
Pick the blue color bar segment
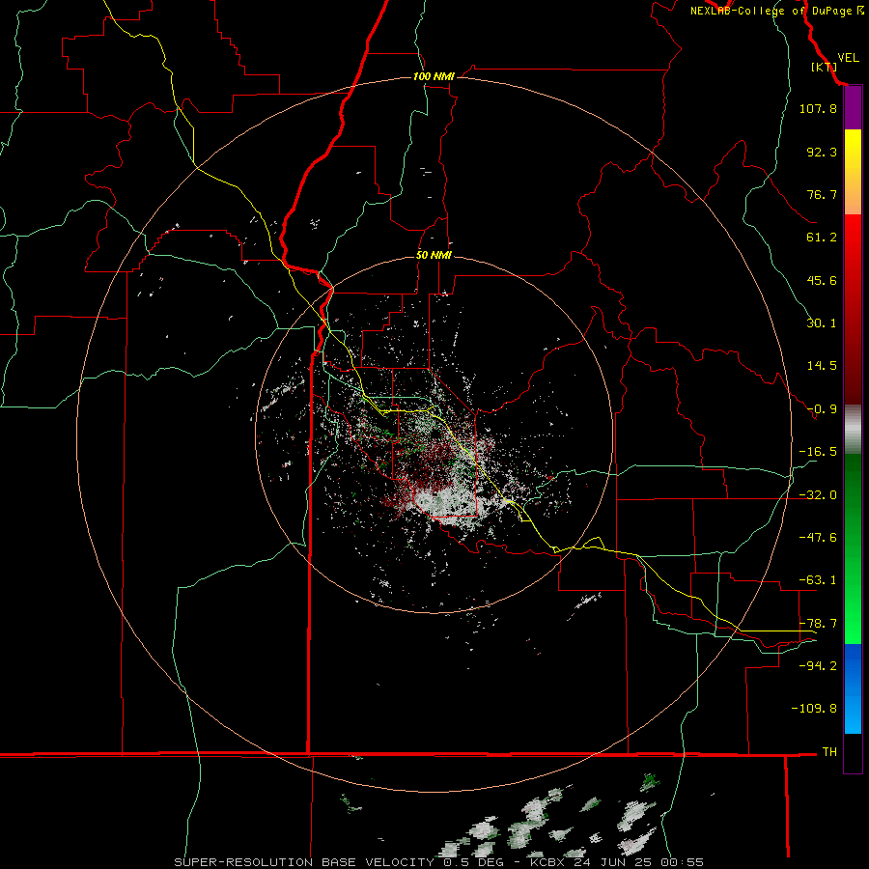pyautogui.click(x=853, y=688)
